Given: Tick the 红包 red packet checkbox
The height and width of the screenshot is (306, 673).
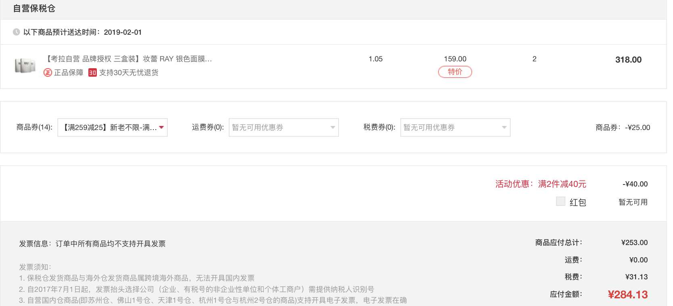Looking at the screenshot, I should click(560, 201).
